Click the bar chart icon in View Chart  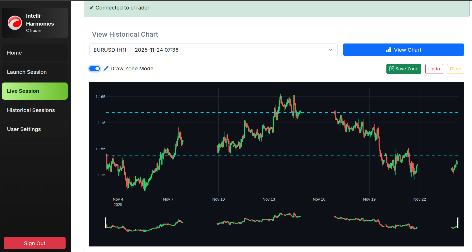(389, 50)
